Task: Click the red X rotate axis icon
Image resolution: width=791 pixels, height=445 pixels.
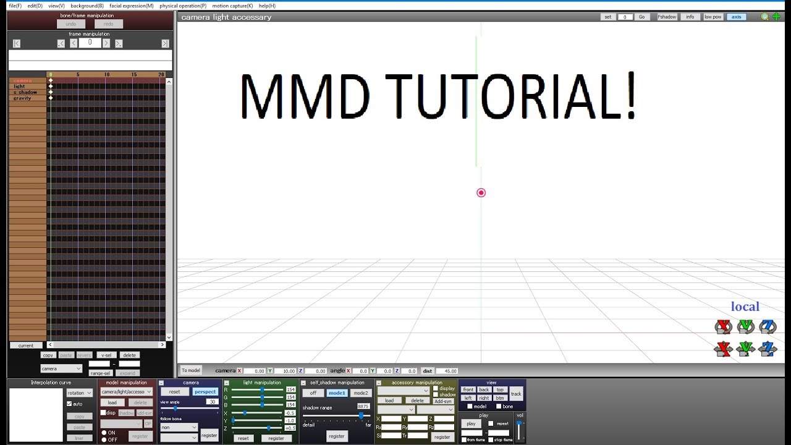Action: (723, 326)
